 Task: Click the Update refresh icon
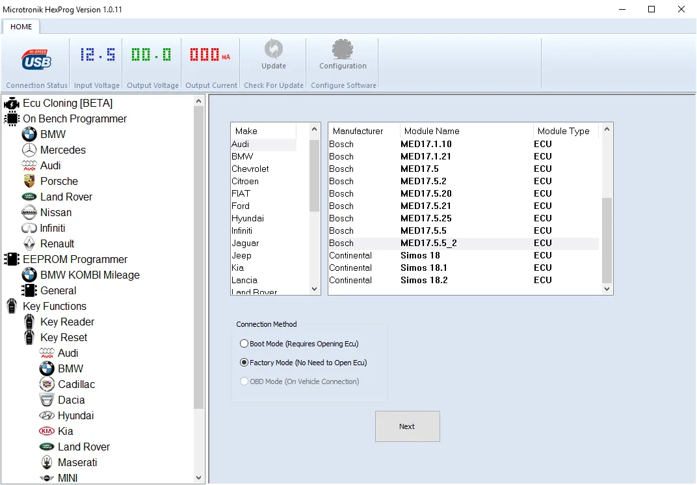coord(273,49)
